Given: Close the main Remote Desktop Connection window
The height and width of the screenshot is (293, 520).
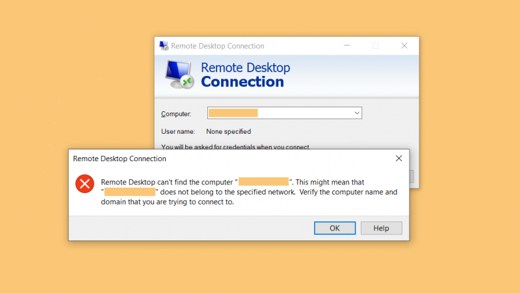Looking at the screenshot, I should point(404,45).
